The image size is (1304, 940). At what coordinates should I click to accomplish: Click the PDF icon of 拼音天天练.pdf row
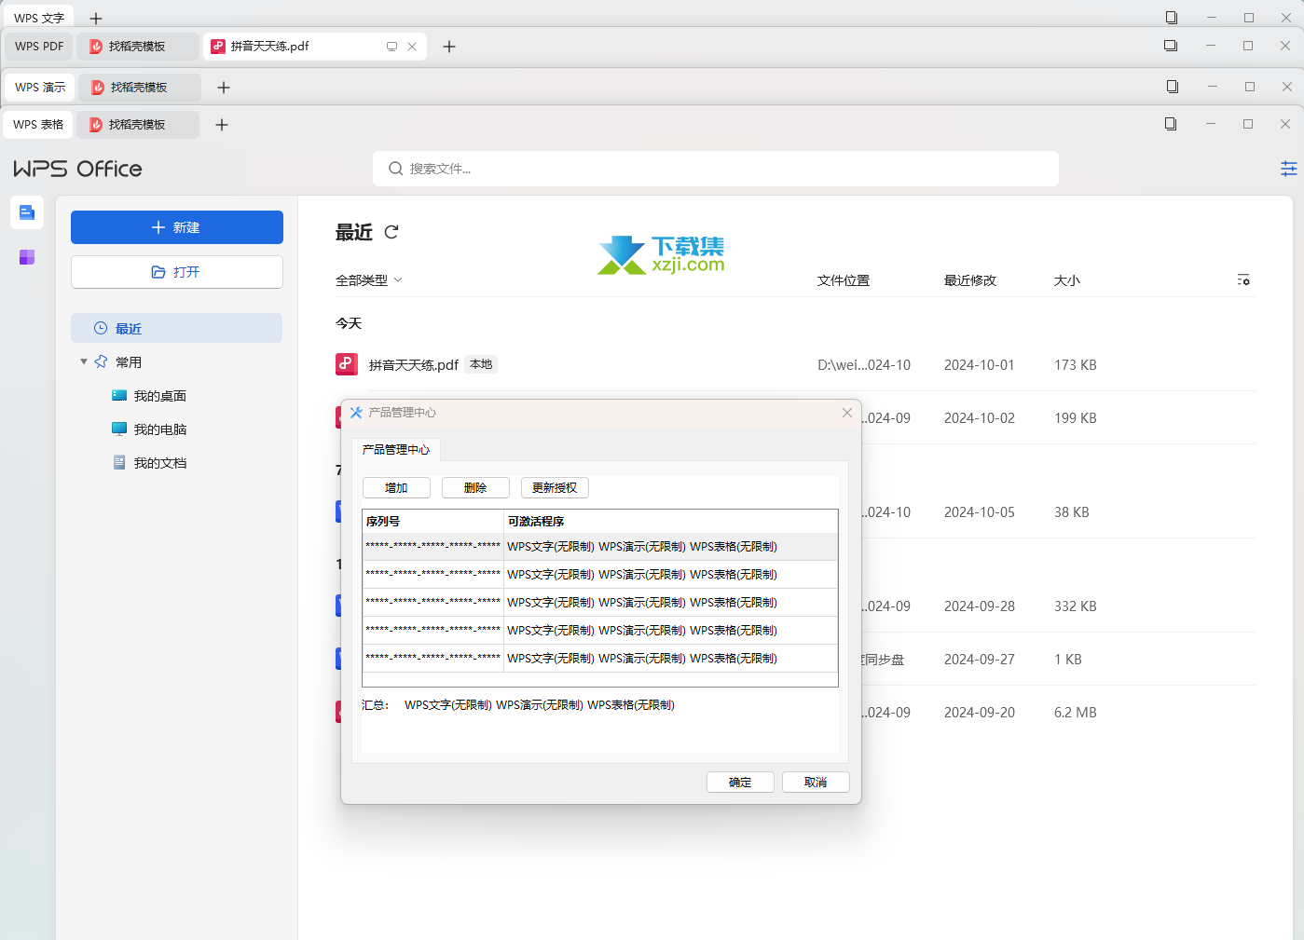[347, 364]
